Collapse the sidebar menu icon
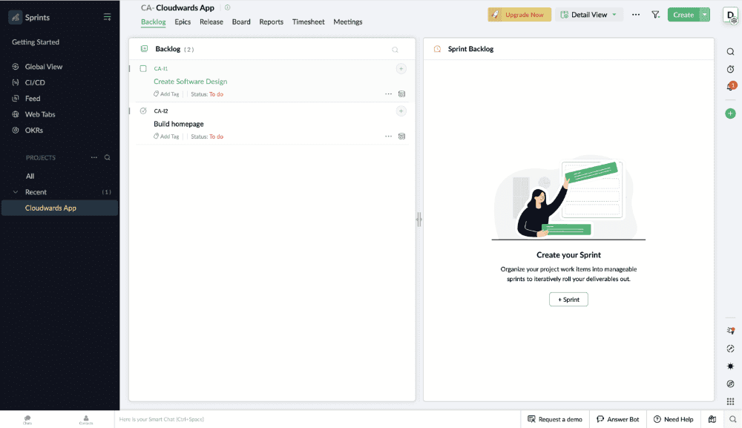This screenshot has height=428, width=742. click(x=108, y=17)
